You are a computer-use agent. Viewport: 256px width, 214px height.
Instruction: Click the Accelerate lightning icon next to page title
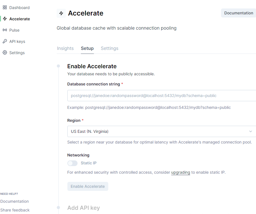click(x=61, y=13)
